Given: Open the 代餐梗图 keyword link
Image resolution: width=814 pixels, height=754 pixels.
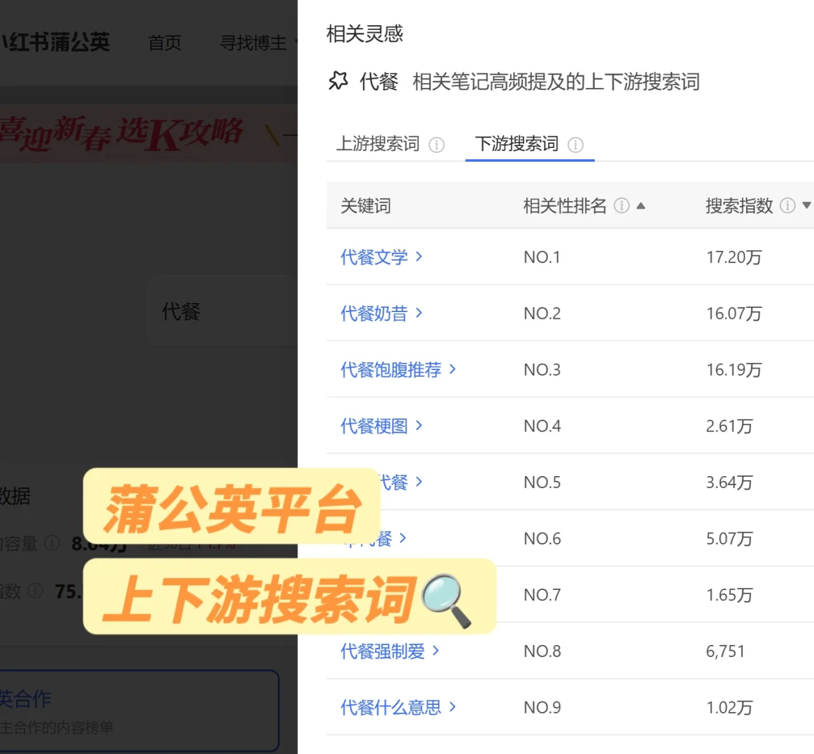Looking at the screenshot, I should click(x=374, y=426).
